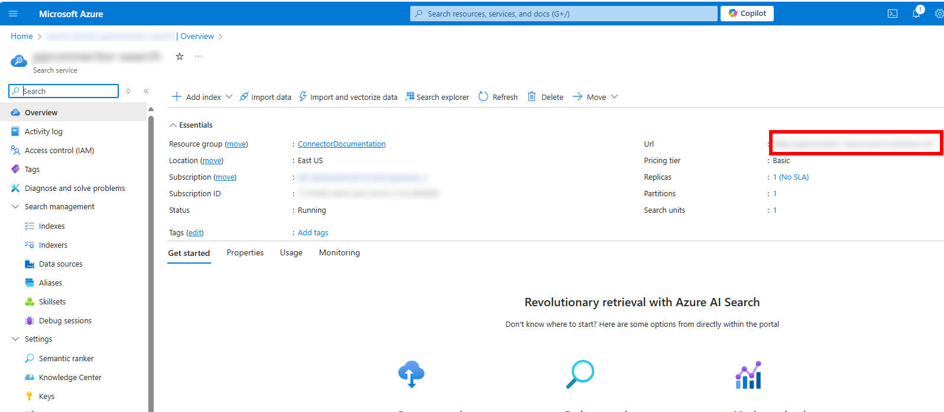
Task: Open the more options ellipsis
Action: tap(199, 56)
